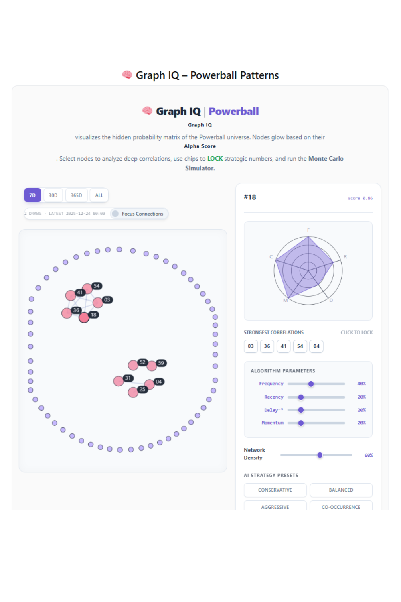Open the ALL time range tab
The height and width of the screenshot is (602, 401).
point(99,195)
